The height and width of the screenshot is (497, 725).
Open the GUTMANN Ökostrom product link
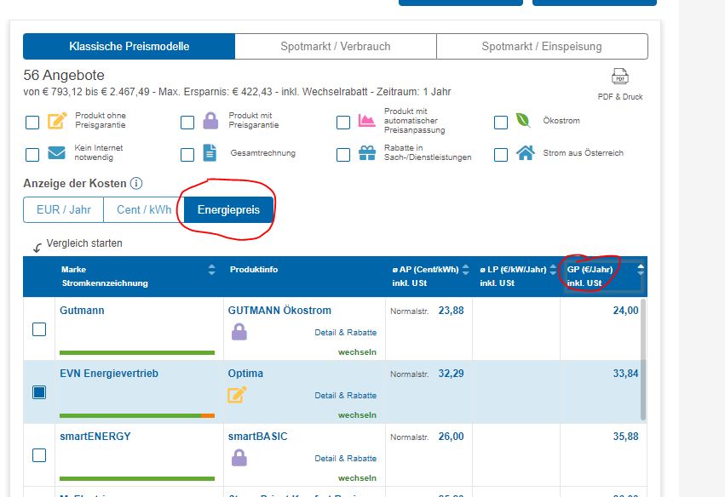point(279,311)
